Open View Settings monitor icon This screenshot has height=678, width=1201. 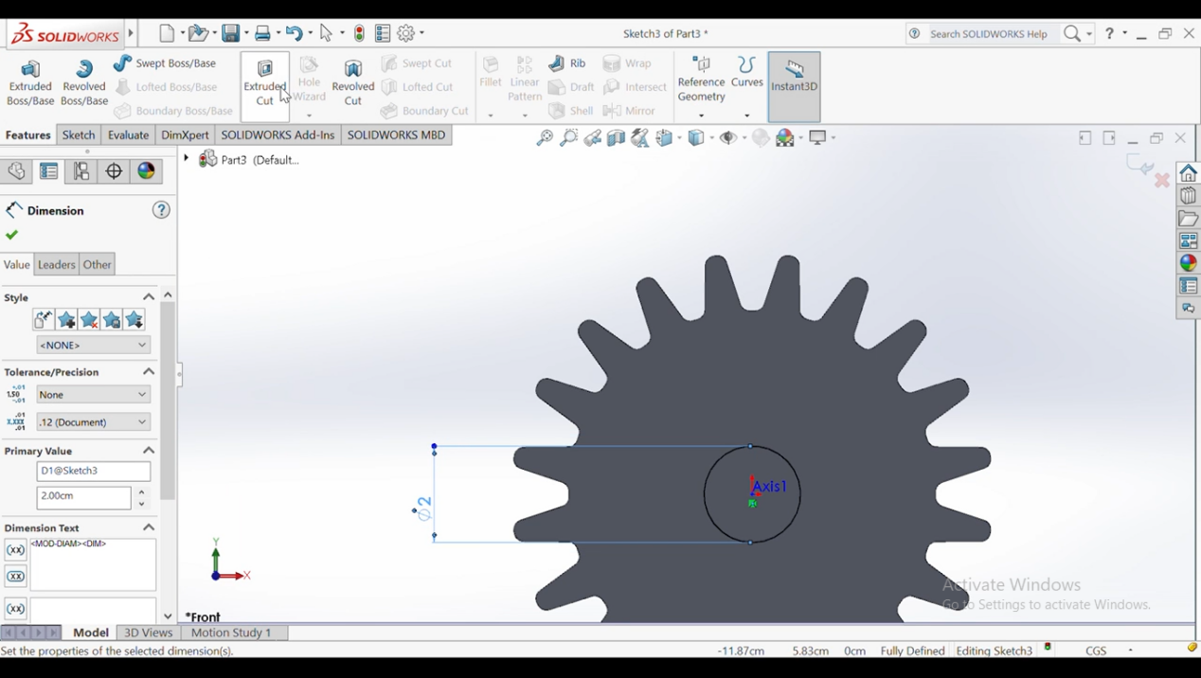(818, 138)
